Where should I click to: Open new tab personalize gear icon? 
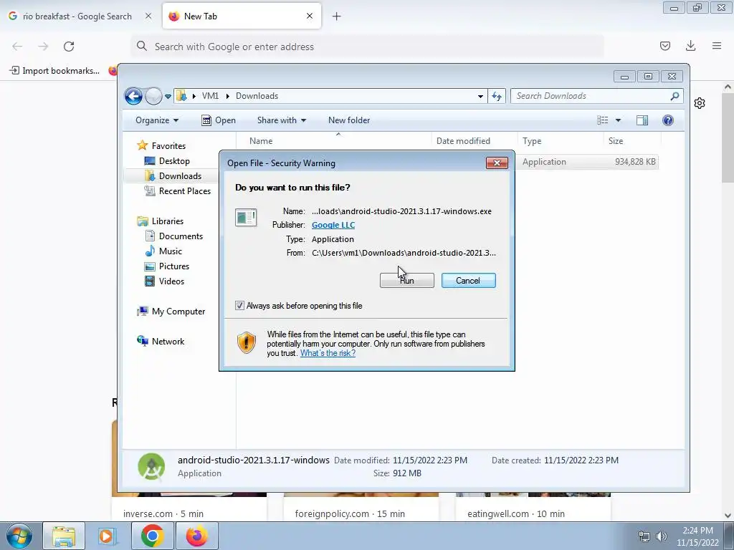(x=700, y=103)
